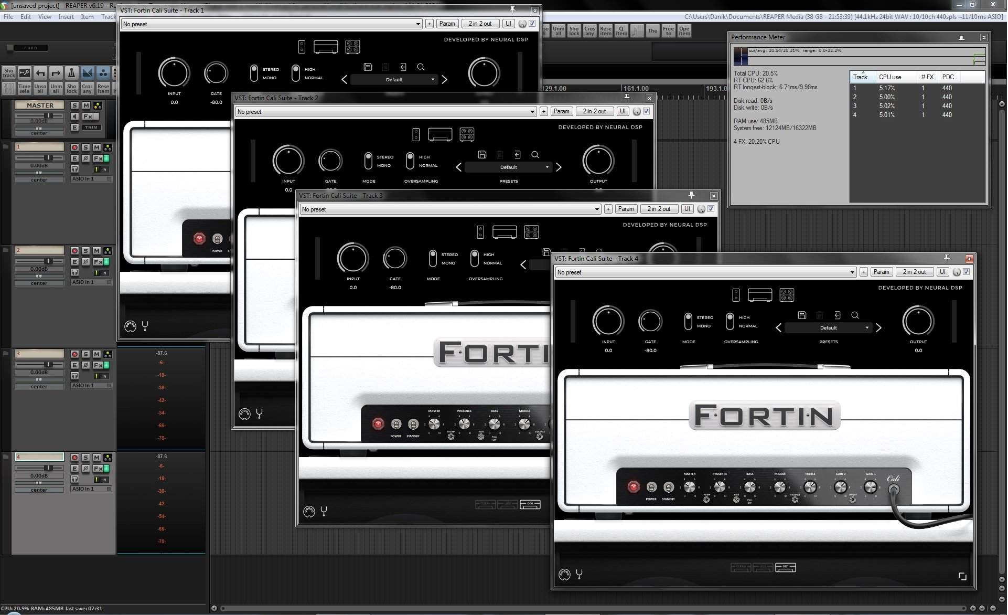Click preset search magnifier in Track 4 plugin
The width and height of the screenshot is (1008, 615).
click(855, 315)
